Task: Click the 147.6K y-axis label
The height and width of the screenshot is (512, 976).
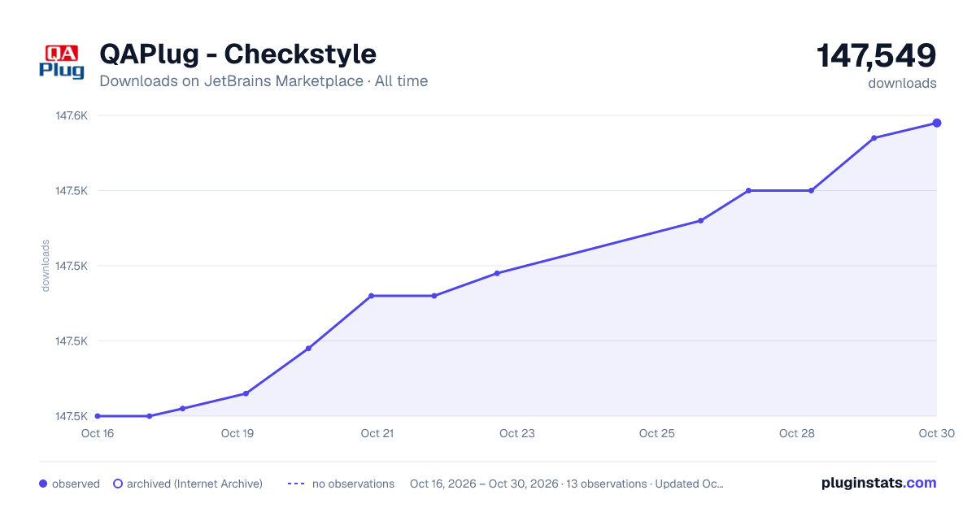Action: [x=72, y=115]
